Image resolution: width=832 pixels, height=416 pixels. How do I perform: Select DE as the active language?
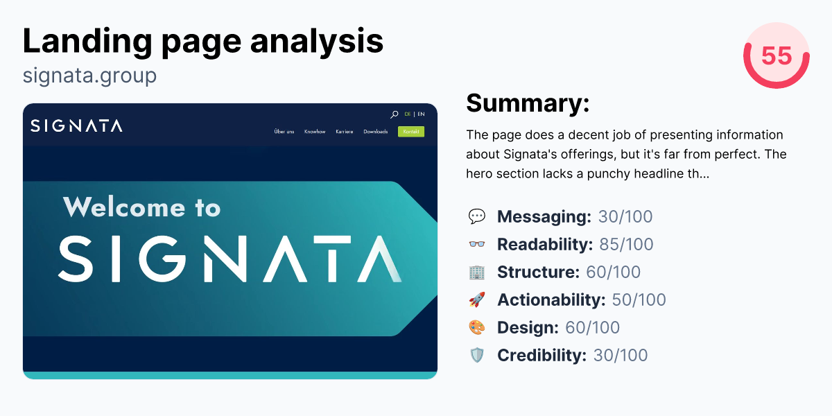point(408,114)
